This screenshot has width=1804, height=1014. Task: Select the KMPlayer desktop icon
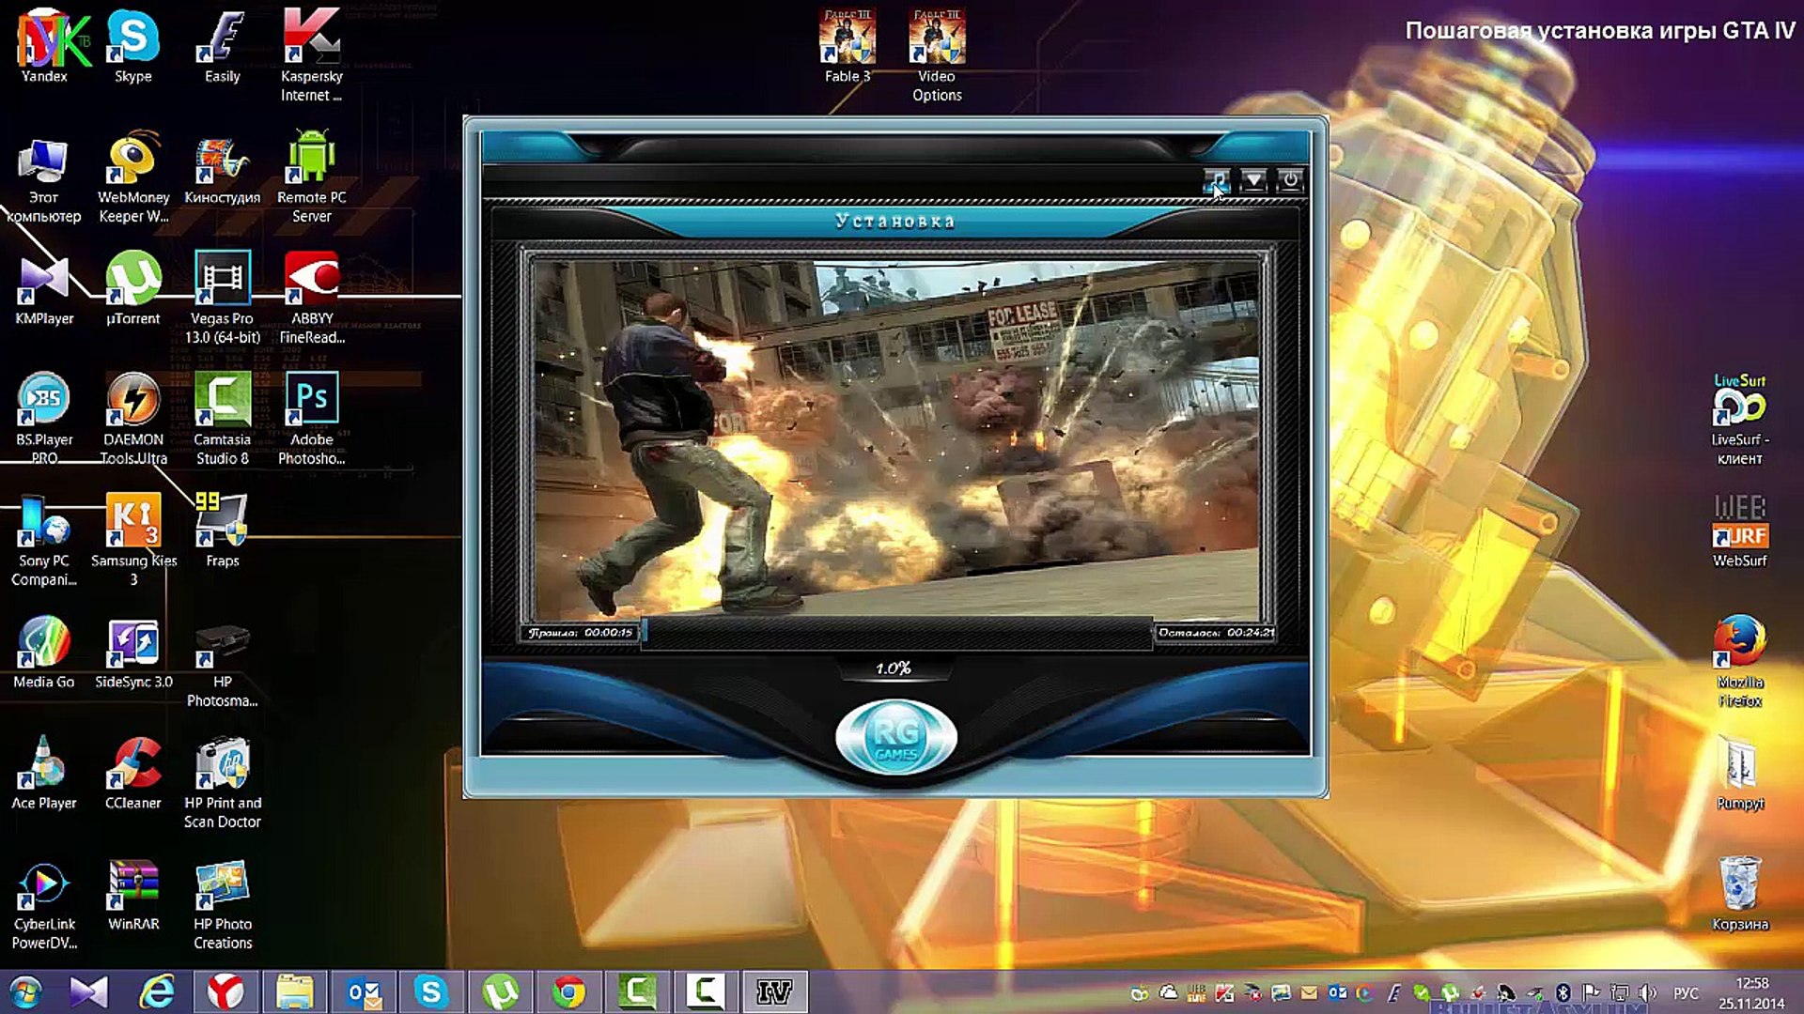(44, 291)
